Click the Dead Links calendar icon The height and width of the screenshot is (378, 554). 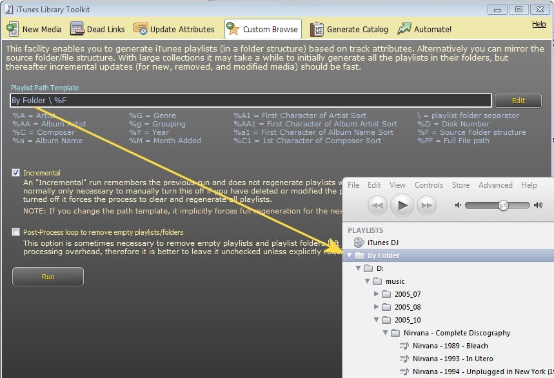click(x=77, y=29)
